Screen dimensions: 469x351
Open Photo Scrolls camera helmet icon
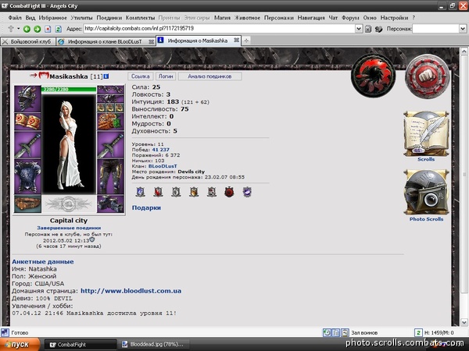pos(426,193)
